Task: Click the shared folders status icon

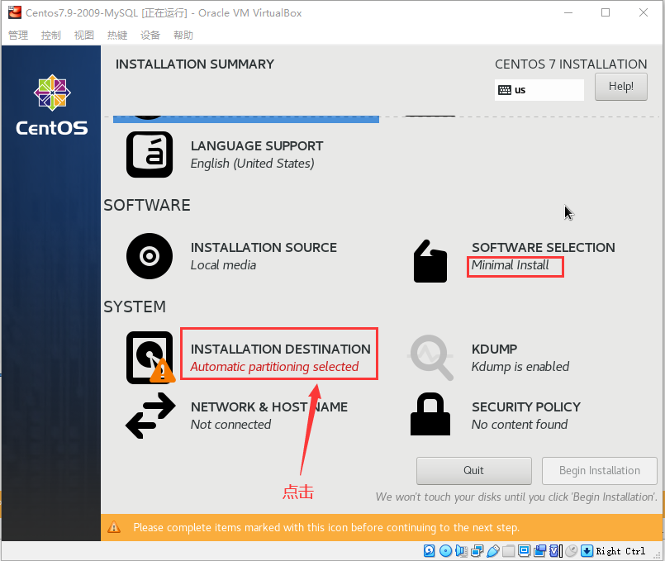Action: tap(509, 551)
